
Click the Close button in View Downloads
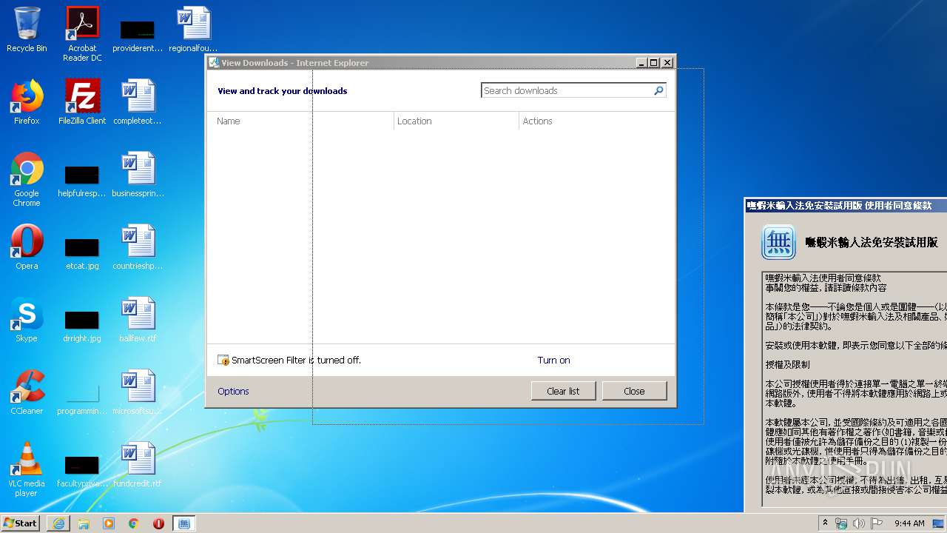click(x=634, y=391)
